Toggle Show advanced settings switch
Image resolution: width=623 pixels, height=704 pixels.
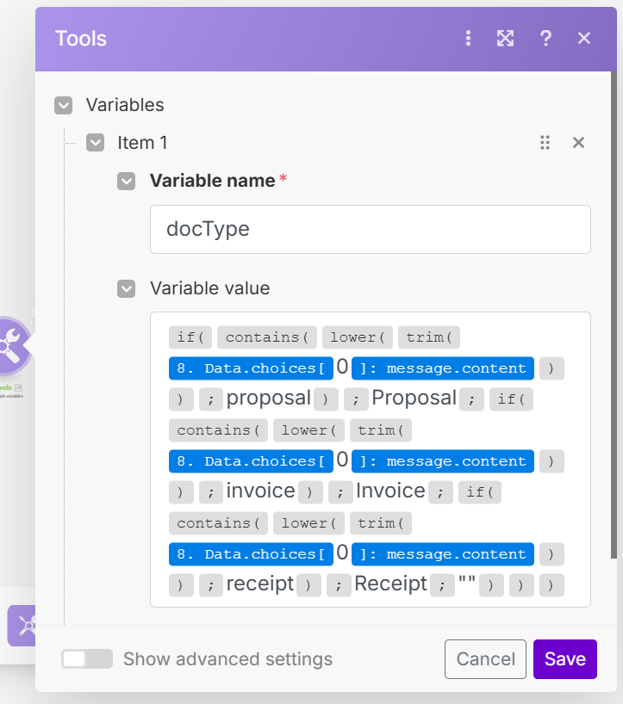pyautogui.click(x=86, y=659)
